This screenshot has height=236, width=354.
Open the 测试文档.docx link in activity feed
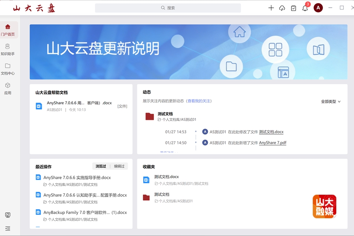point(271,132)
